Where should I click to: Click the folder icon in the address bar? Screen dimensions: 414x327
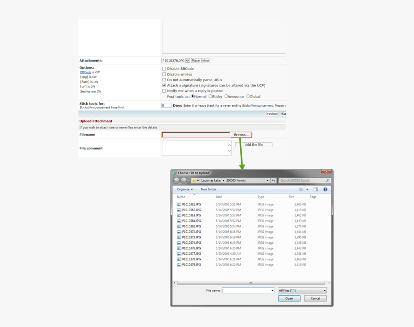click(x=193, y=180)
